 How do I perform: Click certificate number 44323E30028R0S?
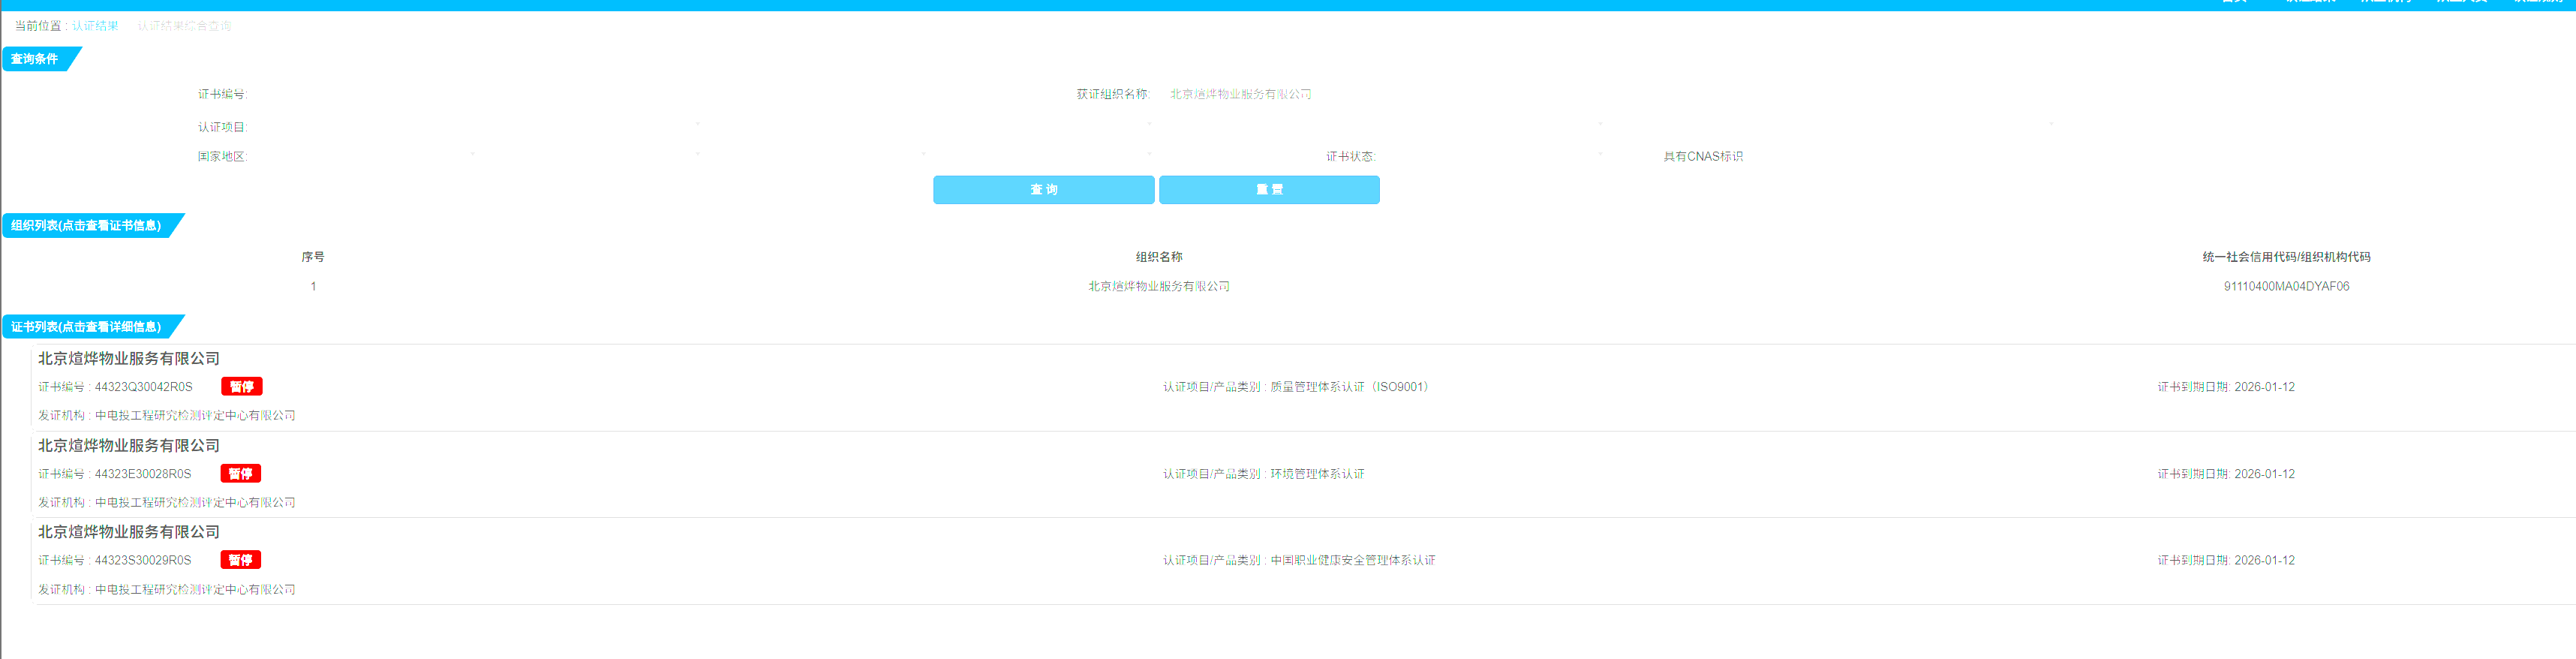[142, 474]
